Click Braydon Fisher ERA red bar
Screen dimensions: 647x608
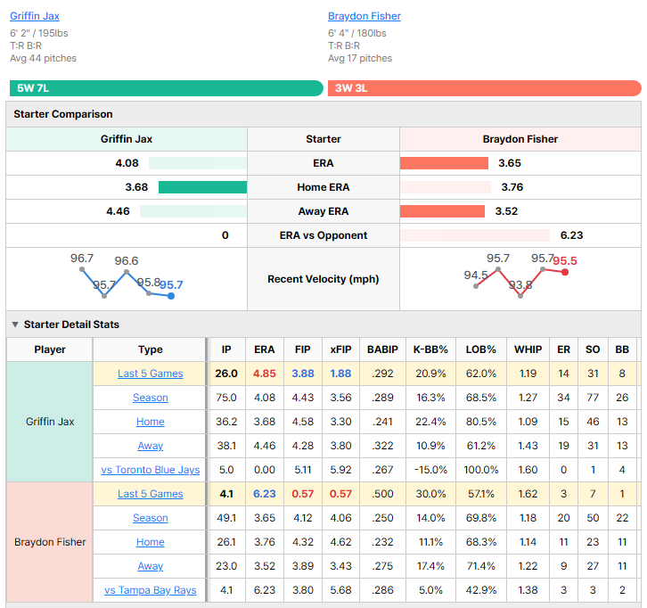coord(444,163)
